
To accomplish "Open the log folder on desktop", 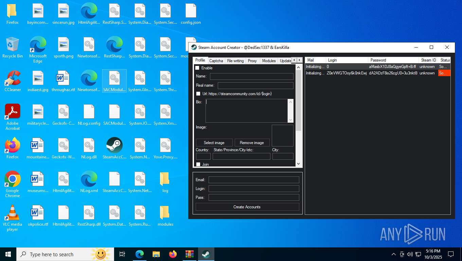I will [x=165, y=182].
